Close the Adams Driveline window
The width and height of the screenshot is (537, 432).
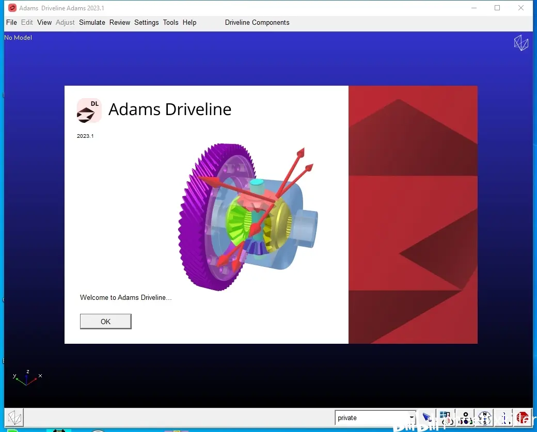click(x=521, y=8)
